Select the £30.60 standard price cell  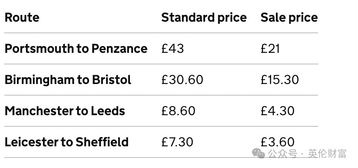[x=182, y=80]
